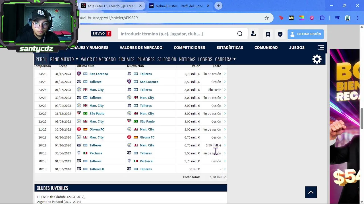Click San Lorenzo crest in 31/12/2024 row
Image resolution: width=364 pixels, height=204 pixels.
pos(79,74)
